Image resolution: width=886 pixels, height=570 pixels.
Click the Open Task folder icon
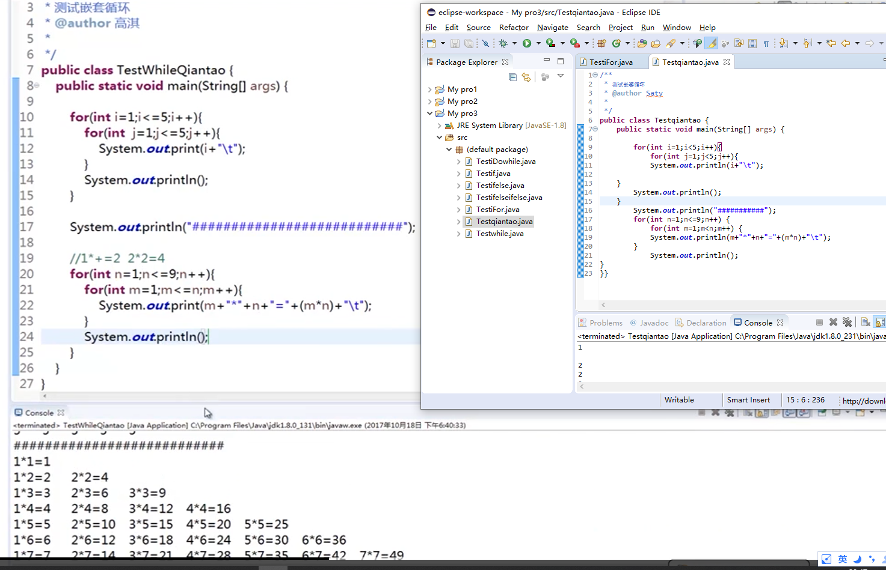tap(656, 43)
